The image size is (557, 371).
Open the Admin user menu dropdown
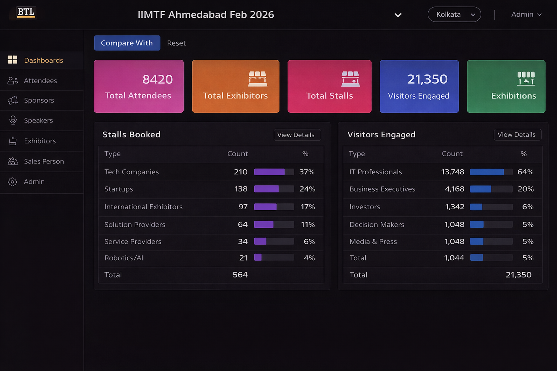point(526,15)
